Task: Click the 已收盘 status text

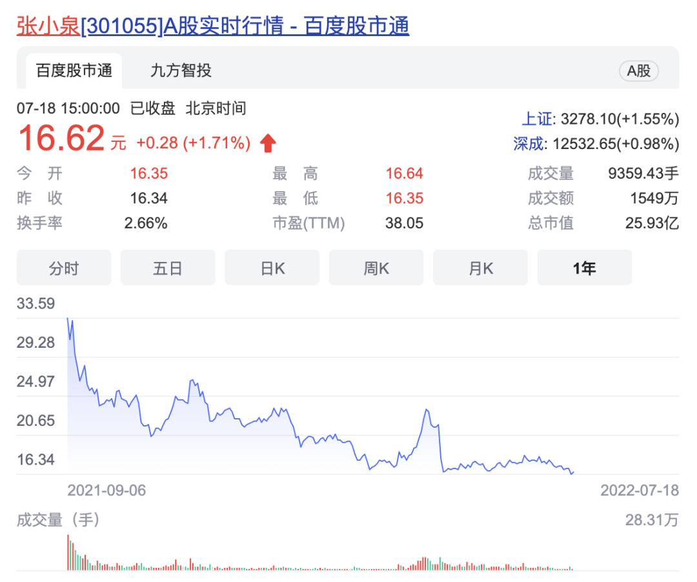Action: (152, 108)
